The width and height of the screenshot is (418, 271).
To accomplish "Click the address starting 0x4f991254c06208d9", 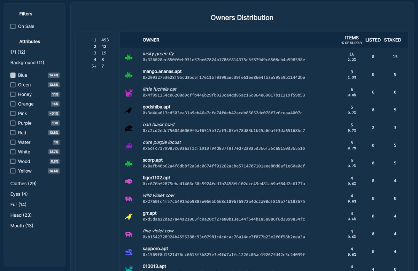I will (x=224, y=95).
